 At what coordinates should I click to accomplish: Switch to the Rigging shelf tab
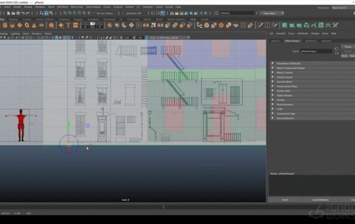[78, 19]
